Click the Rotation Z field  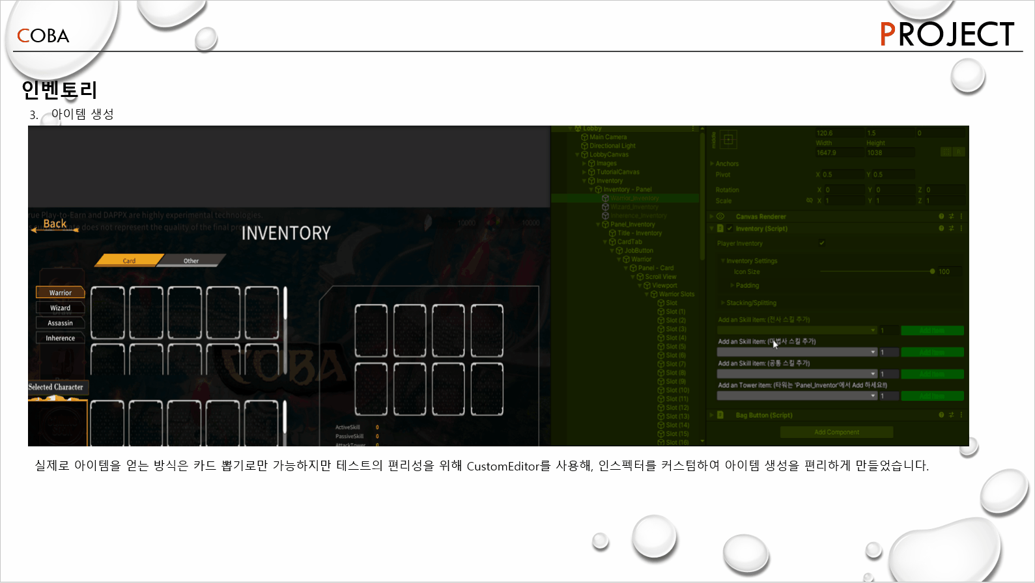click(x=944, y=190)
